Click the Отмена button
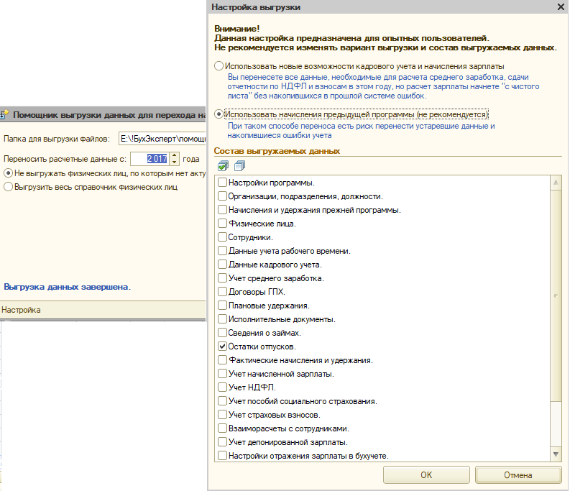 (518, 475)
